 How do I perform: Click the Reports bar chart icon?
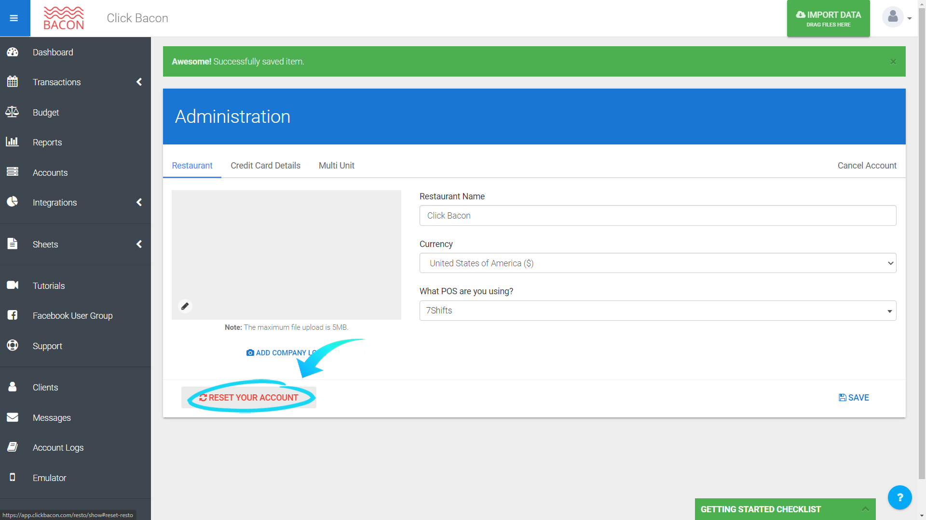tap(13, 142)
